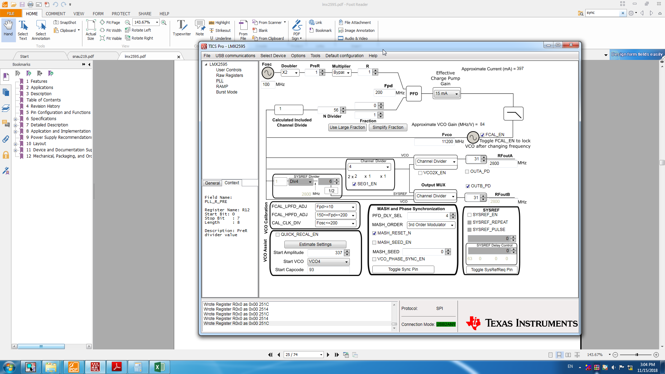Uncheck the FCAL_EN checkbox
Screen dimensions: 665x374
pyautogui.click(x=482, y=135)
